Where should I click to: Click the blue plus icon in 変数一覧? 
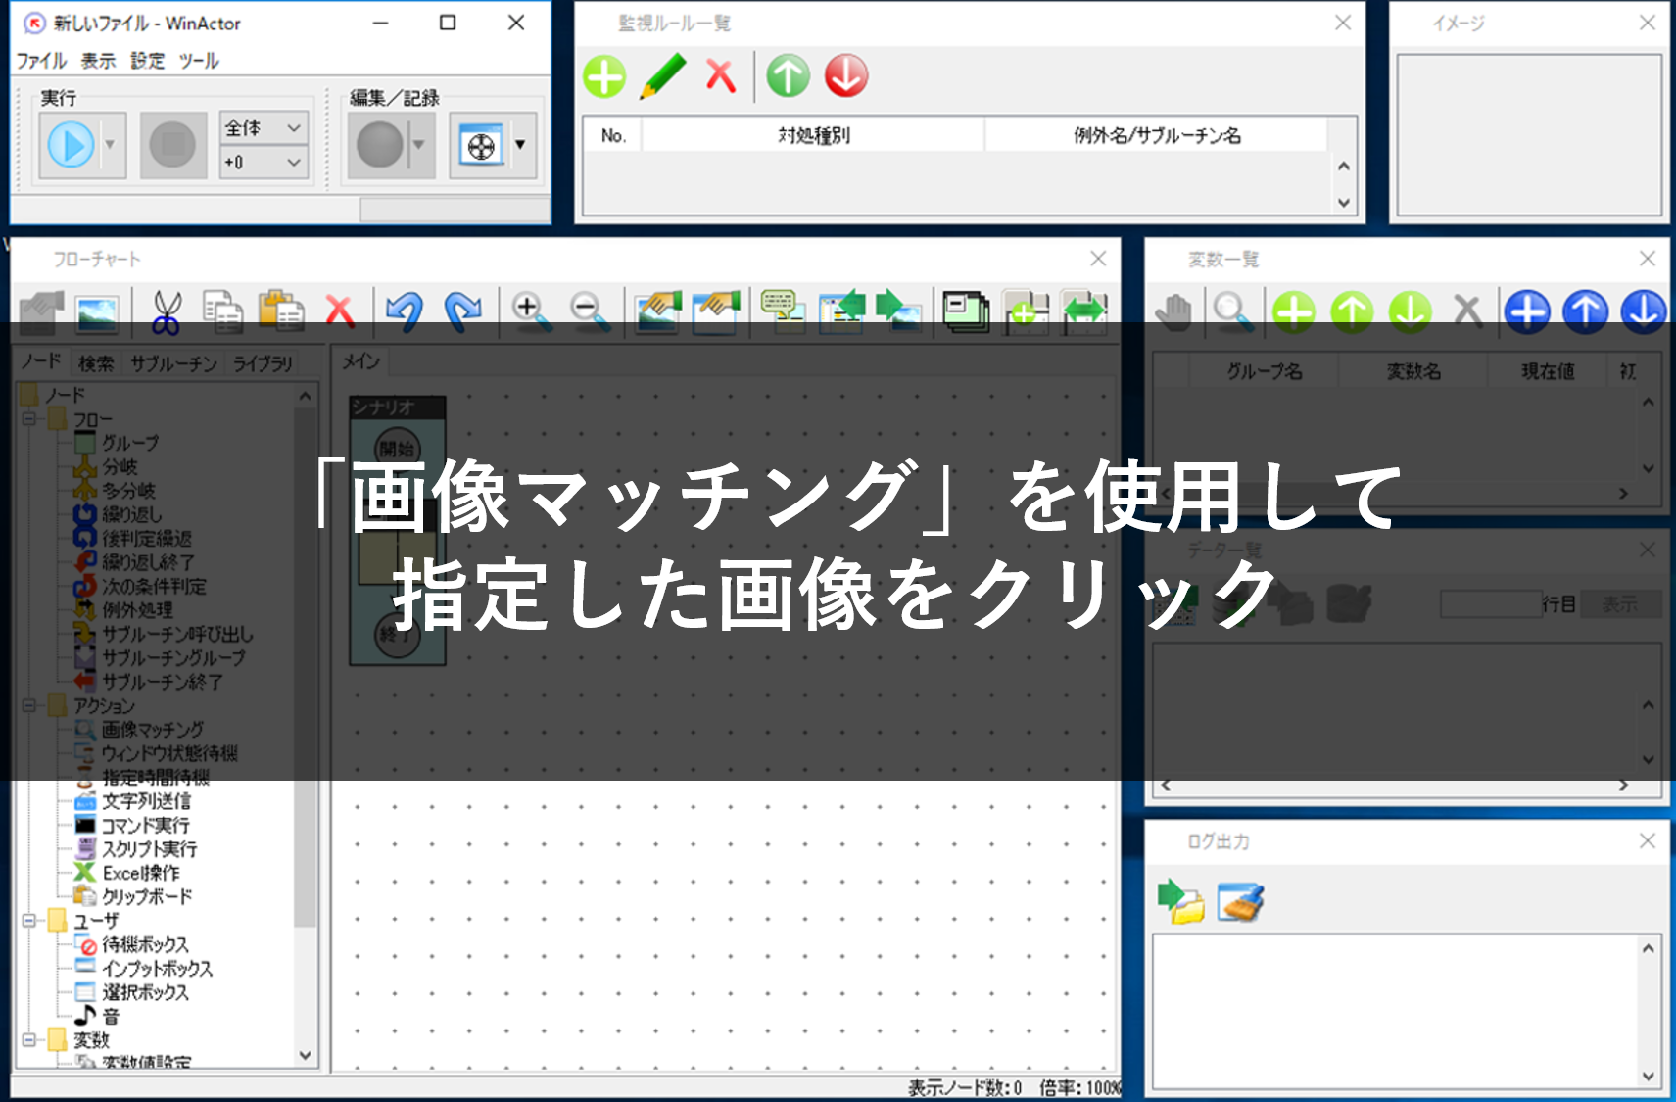click(x=1527, y=311)
